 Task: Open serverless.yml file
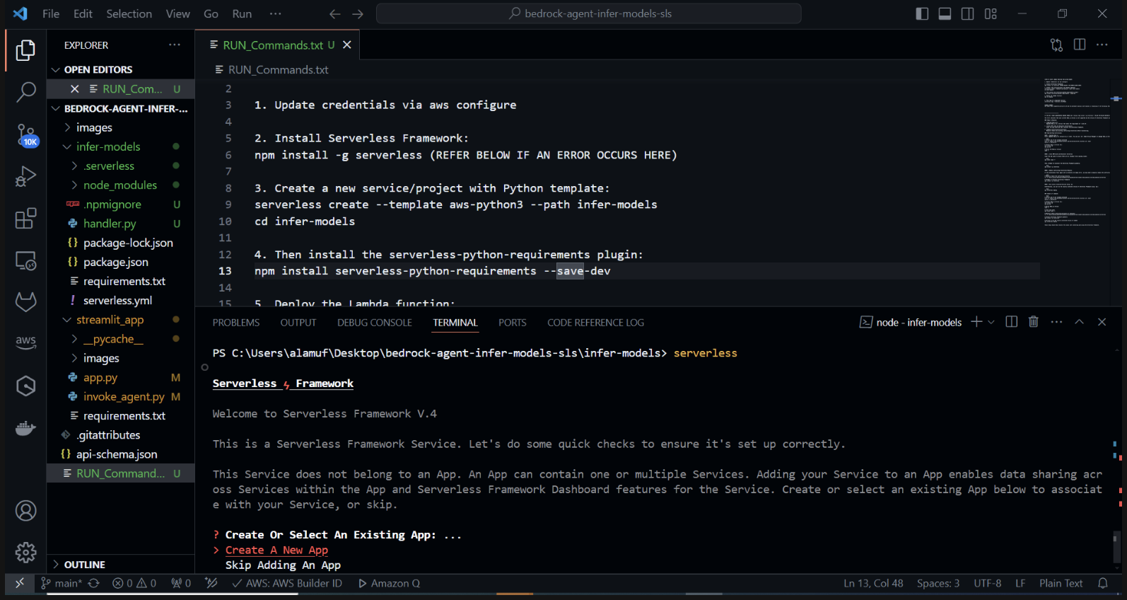(117, 301)
